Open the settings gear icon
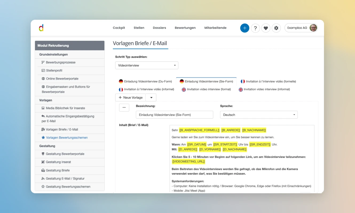Image resolution: width=355 pixels, height=213 pixels. click(x=276, y=28)
